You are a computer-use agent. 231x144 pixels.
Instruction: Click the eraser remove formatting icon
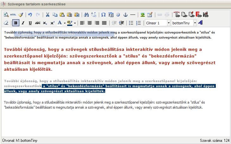click(x=6, y=23)
